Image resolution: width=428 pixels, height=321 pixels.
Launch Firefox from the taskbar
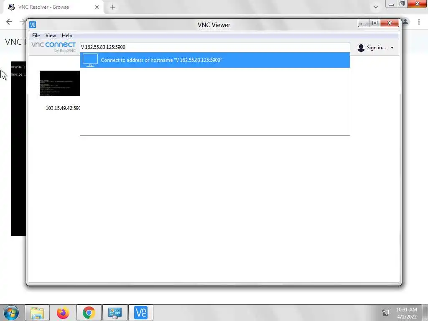click(63, 313)
